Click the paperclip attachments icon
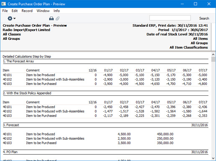 (x=58, y=18)
